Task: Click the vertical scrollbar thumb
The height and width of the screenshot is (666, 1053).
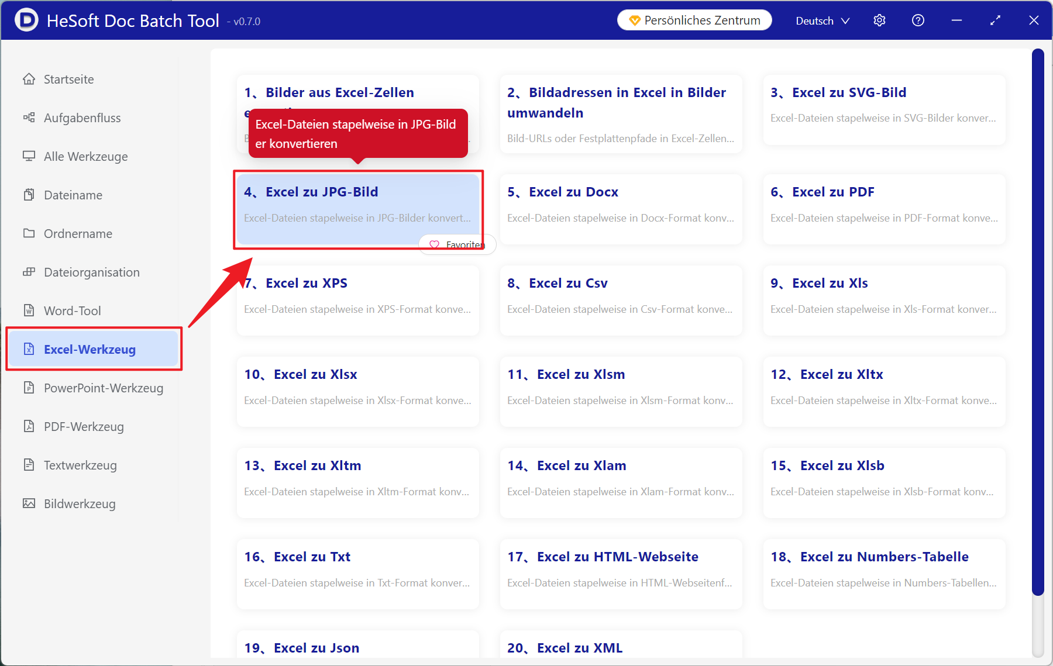Action: [1038, 322]
